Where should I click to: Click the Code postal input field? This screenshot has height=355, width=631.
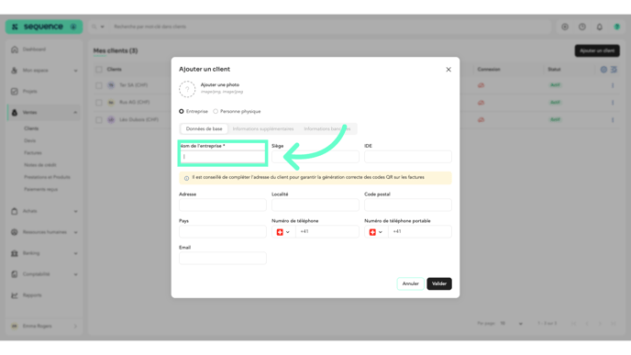408,205
